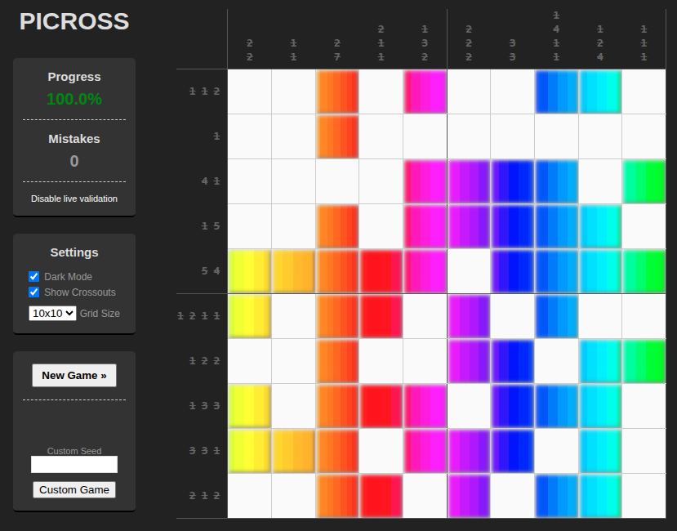Viewport: 677px width, 531px height.
Task: Click the PICROSS title heading
Action: point(74,21)
